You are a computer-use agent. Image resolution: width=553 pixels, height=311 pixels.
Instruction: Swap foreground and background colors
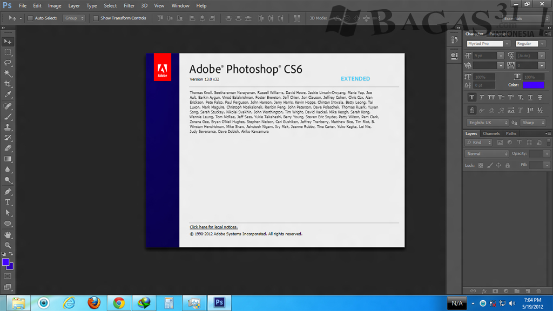coord(11,254)
